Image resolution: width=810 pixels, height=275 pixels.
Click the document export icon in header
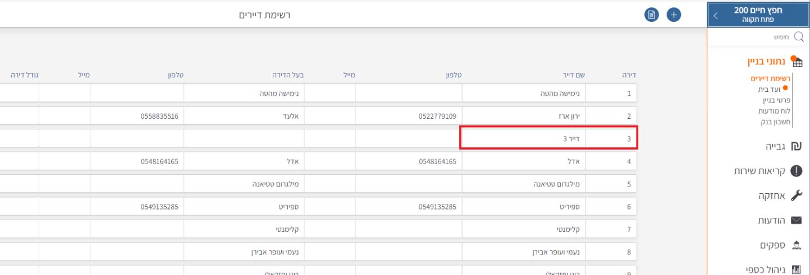point(651,15)
